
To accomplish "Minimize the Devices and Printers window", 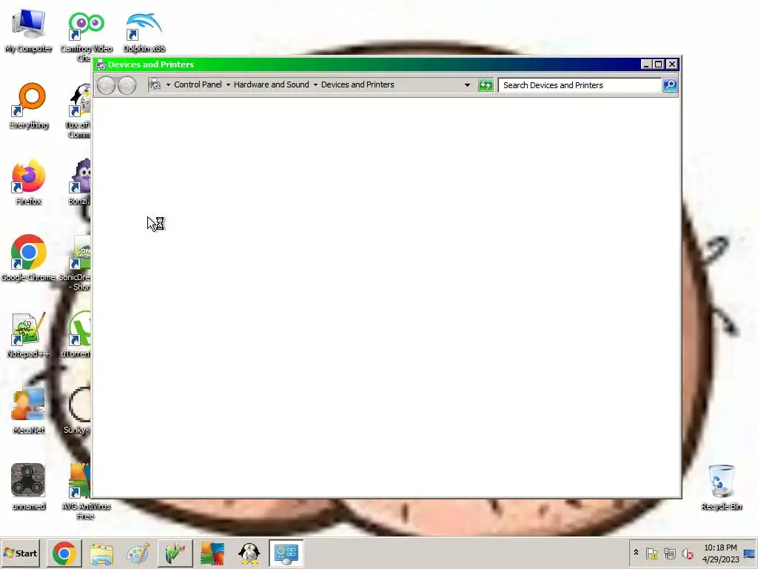I will 646,64.
